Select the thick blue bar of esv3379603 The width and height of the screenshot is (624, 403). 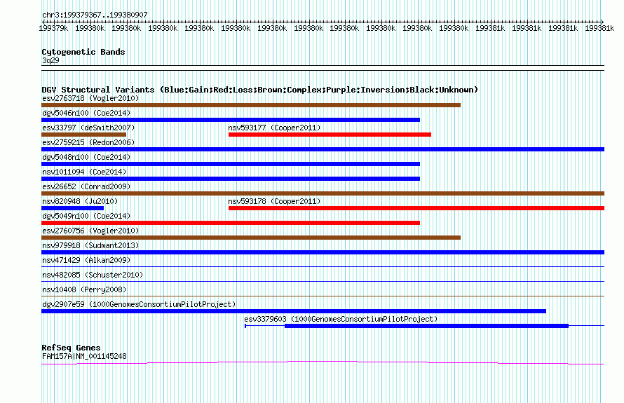[426, 326]
